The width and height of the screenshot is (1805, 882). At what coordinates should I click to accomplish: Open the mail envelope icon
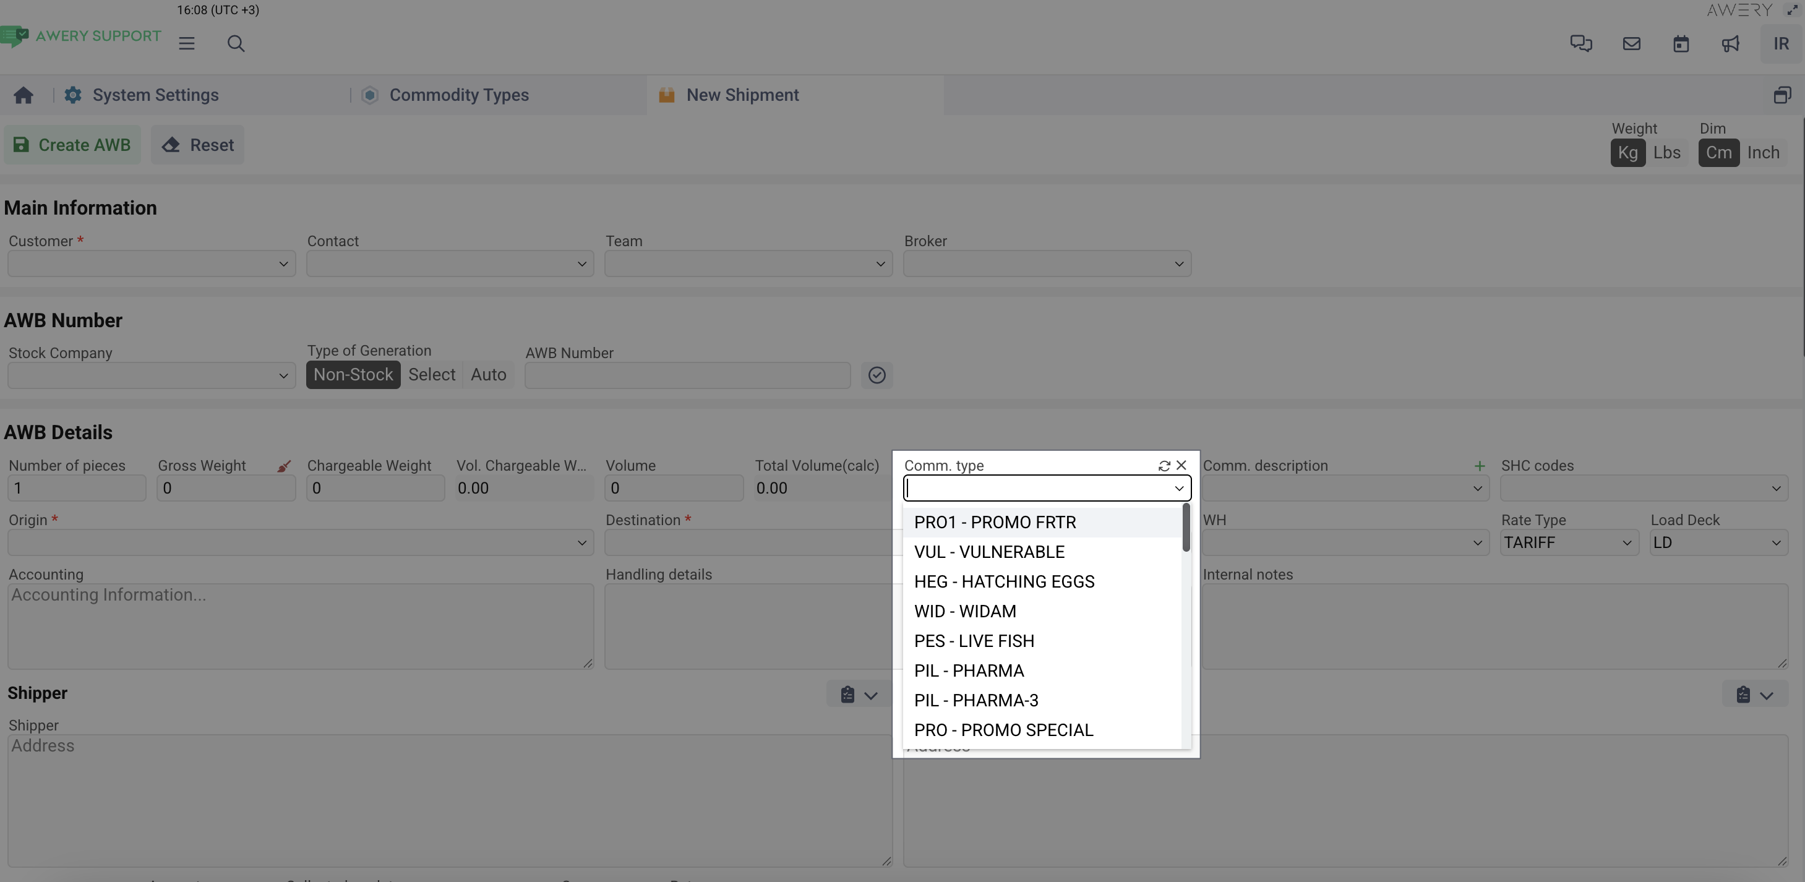coord(1631,43)
